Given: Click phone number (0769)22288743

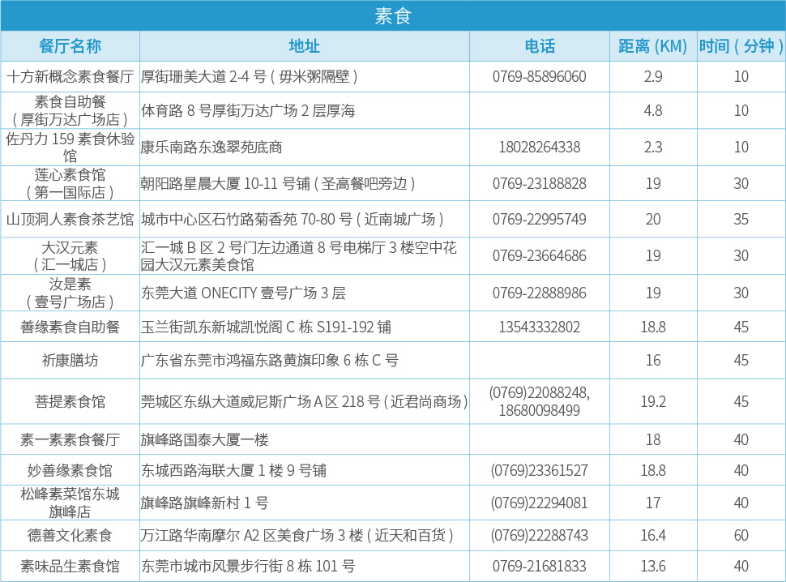Looking at the screenshot, I should [540, 535].
